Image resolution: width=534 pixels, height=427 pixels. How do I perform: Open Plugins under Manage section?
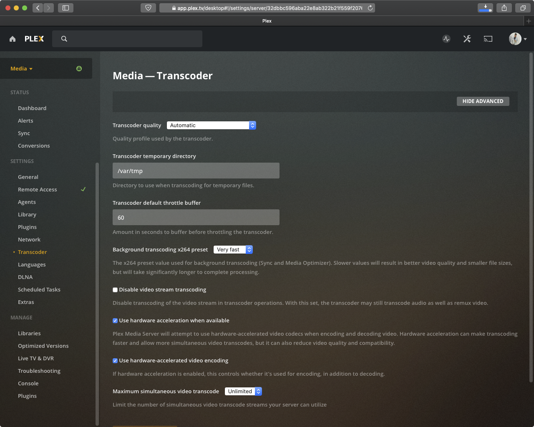point(27,396)
